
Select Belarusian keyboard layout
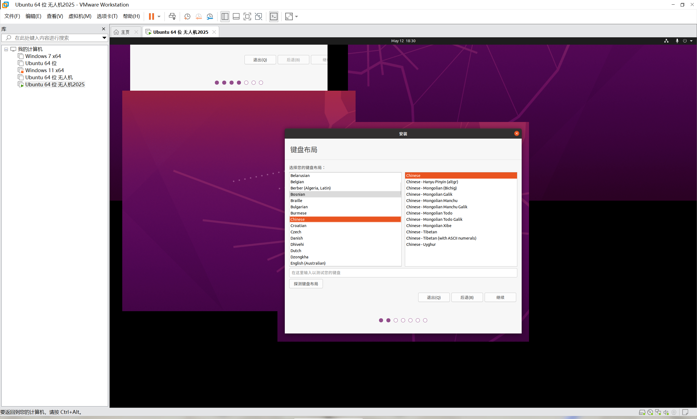click(345, 176)
